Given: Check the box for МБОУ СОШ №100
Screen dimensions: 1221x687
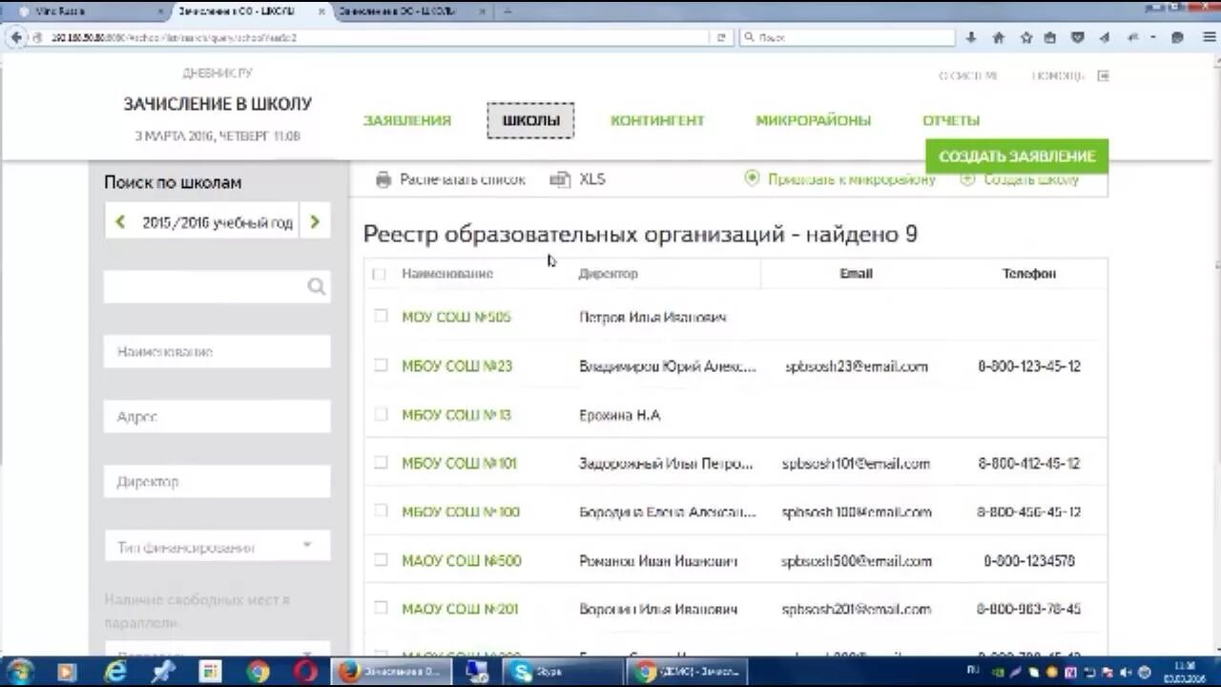Looking at the screenshot, I should pos(381,511).
